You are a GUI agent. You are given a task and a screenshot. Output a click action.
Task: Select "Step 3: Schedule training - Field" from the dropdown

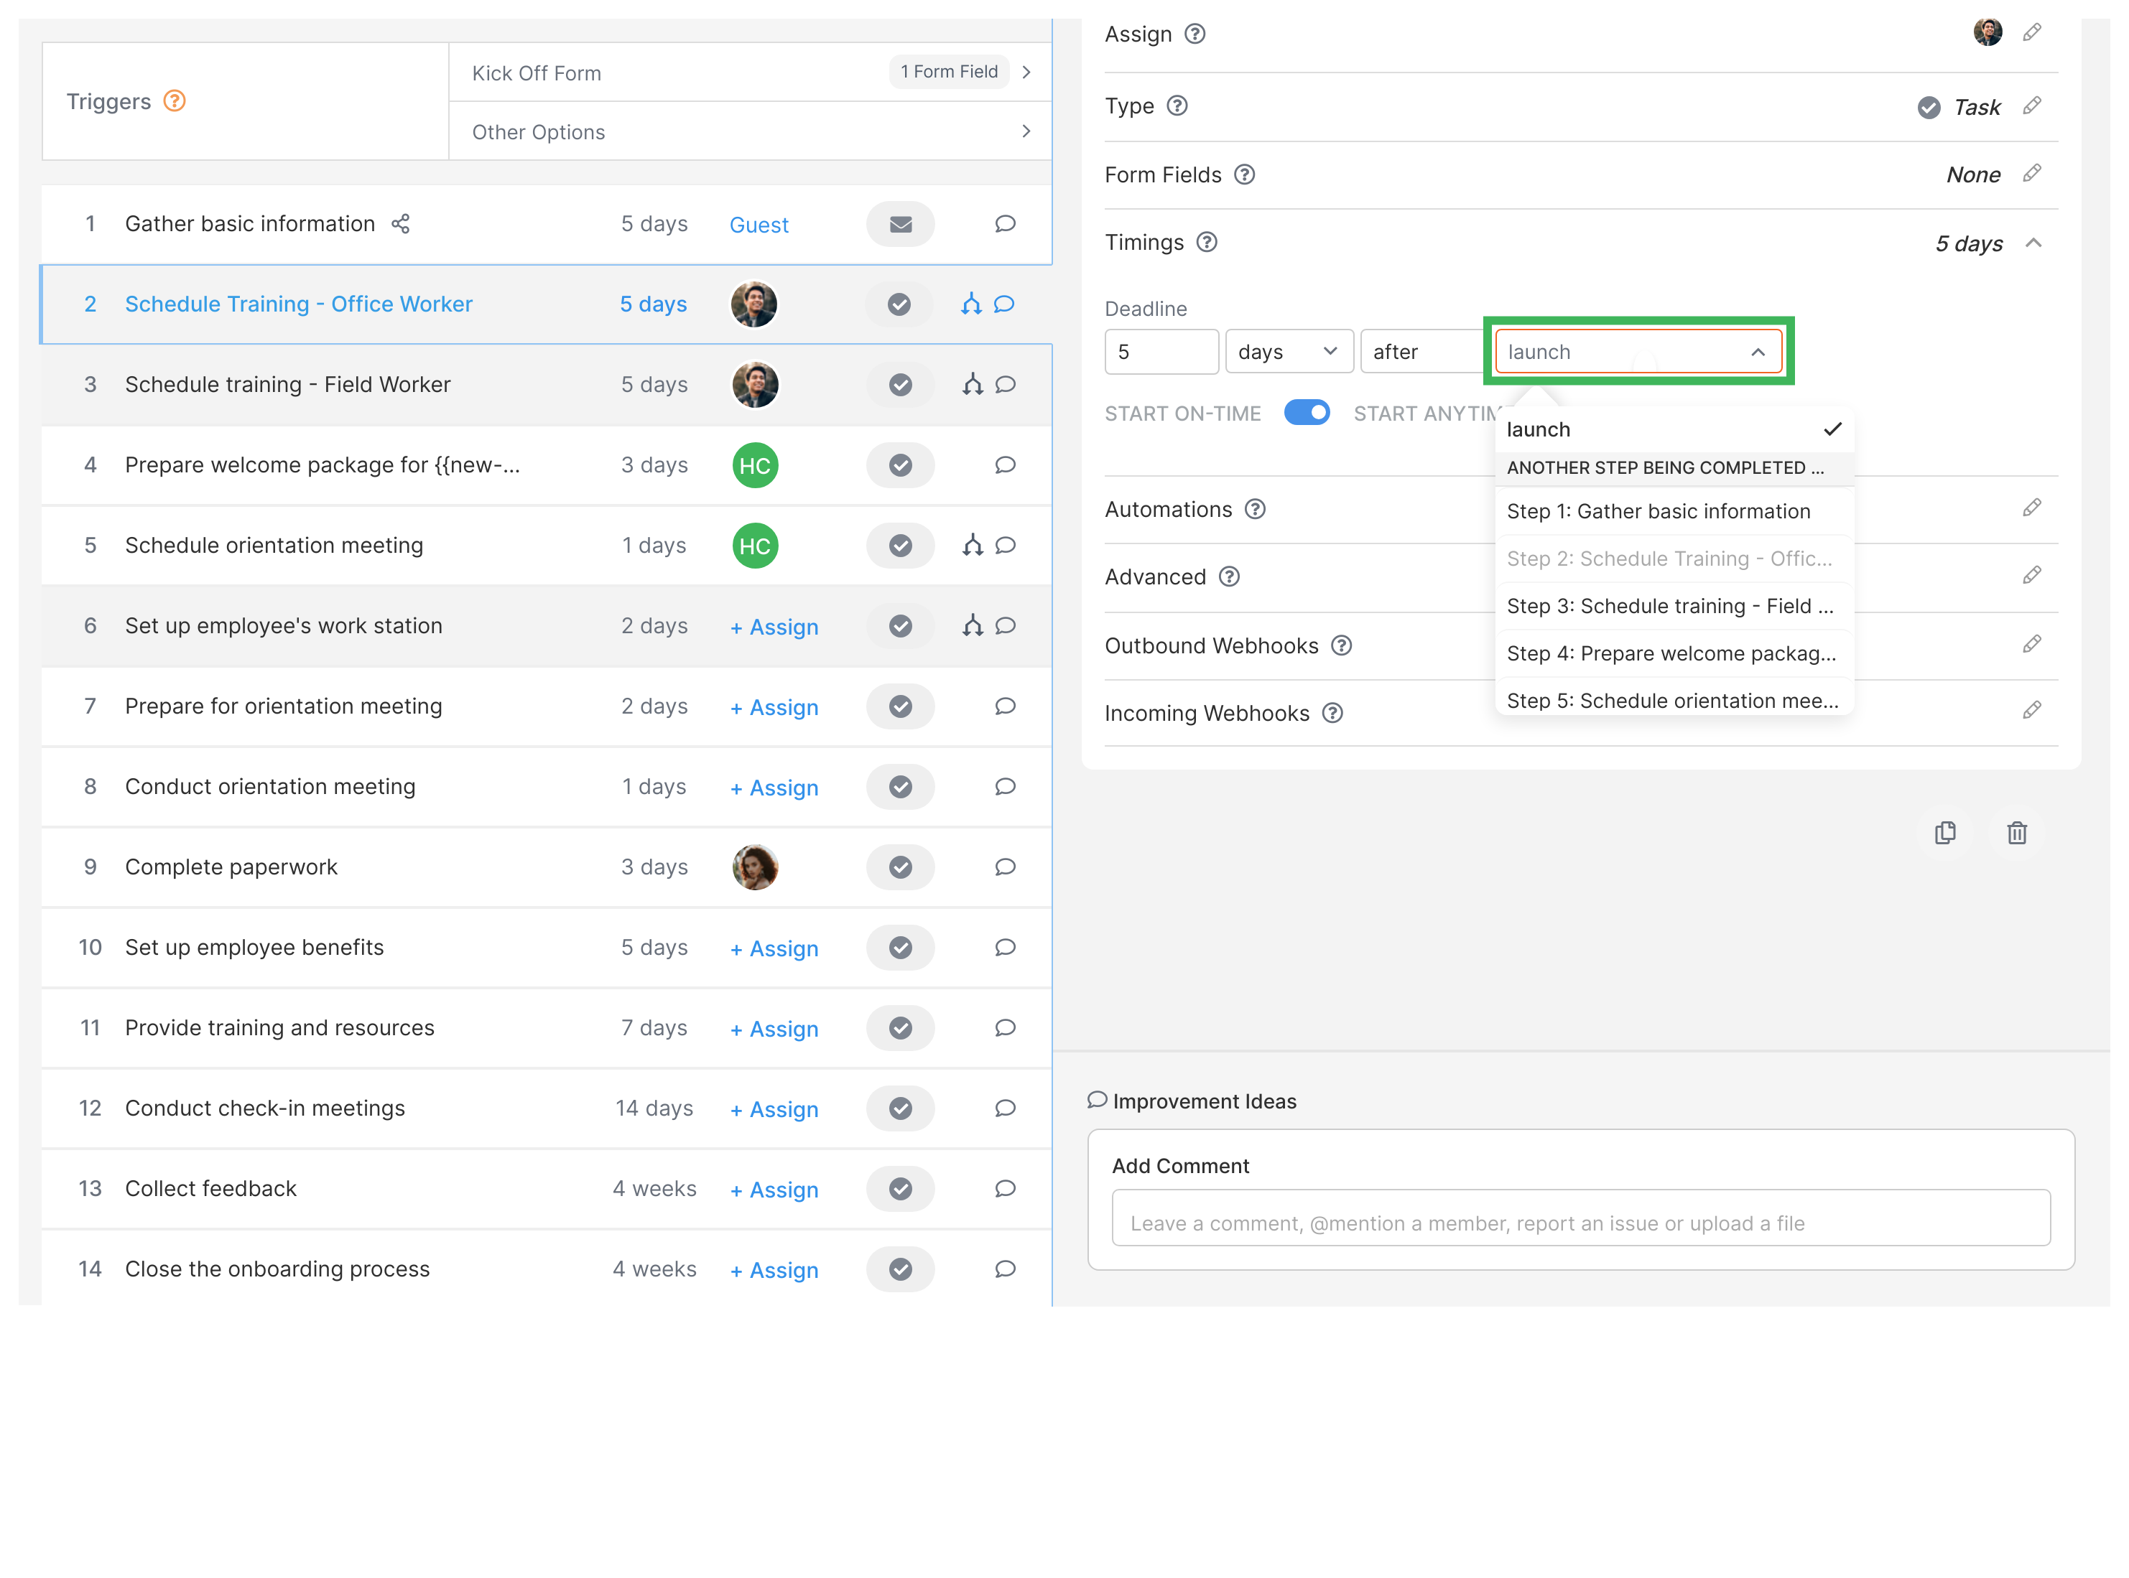(x=1670, y=606)
